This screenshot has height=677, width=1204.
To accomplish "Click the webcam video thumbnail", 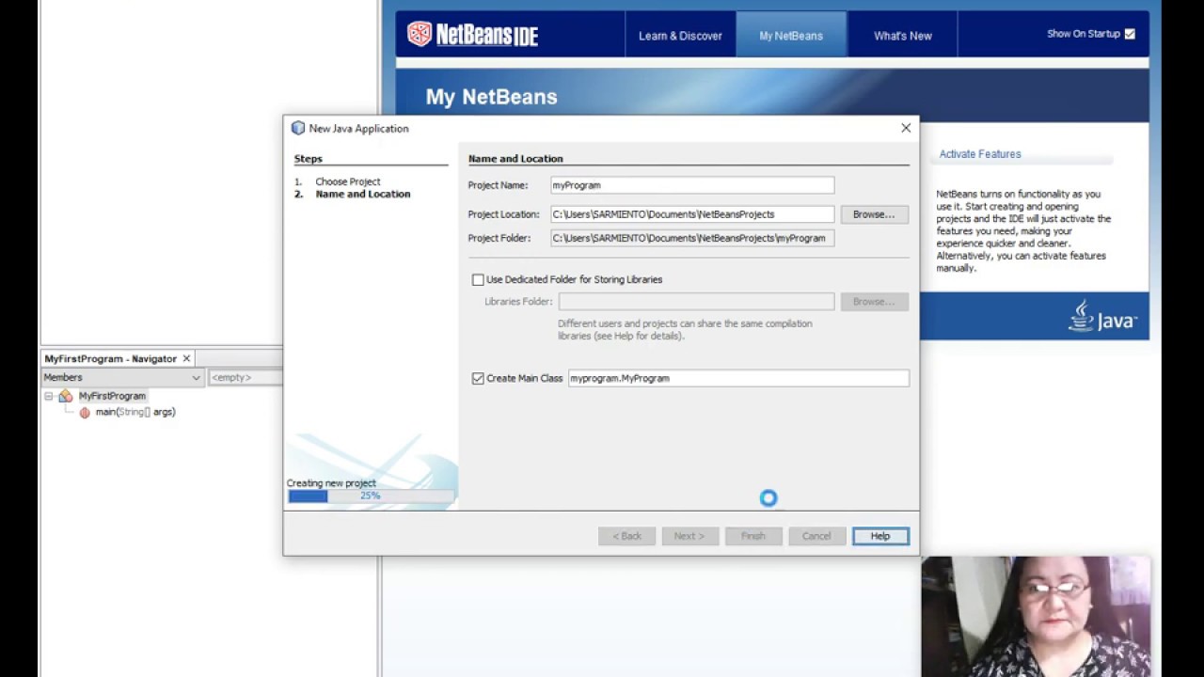I will (1036, 616).
